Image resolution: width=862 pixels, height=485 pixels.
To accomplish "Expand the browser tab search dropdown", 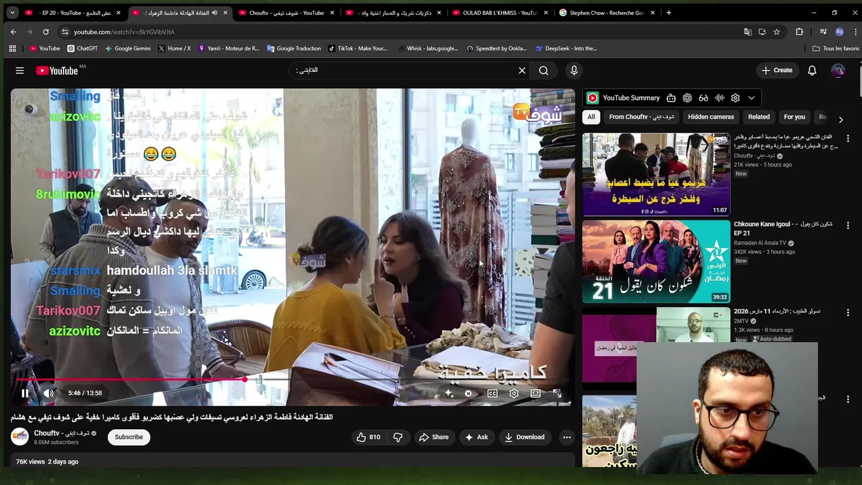I will pos(12,13).
